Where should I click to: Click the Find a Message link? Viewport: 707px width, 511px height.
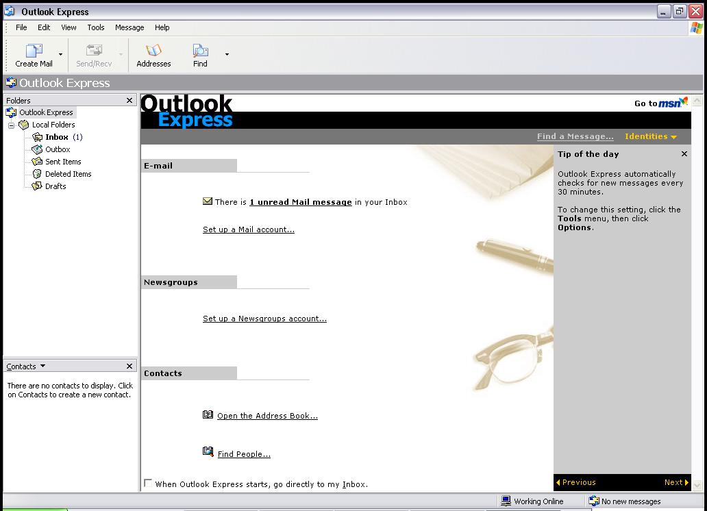coord(575,136)
